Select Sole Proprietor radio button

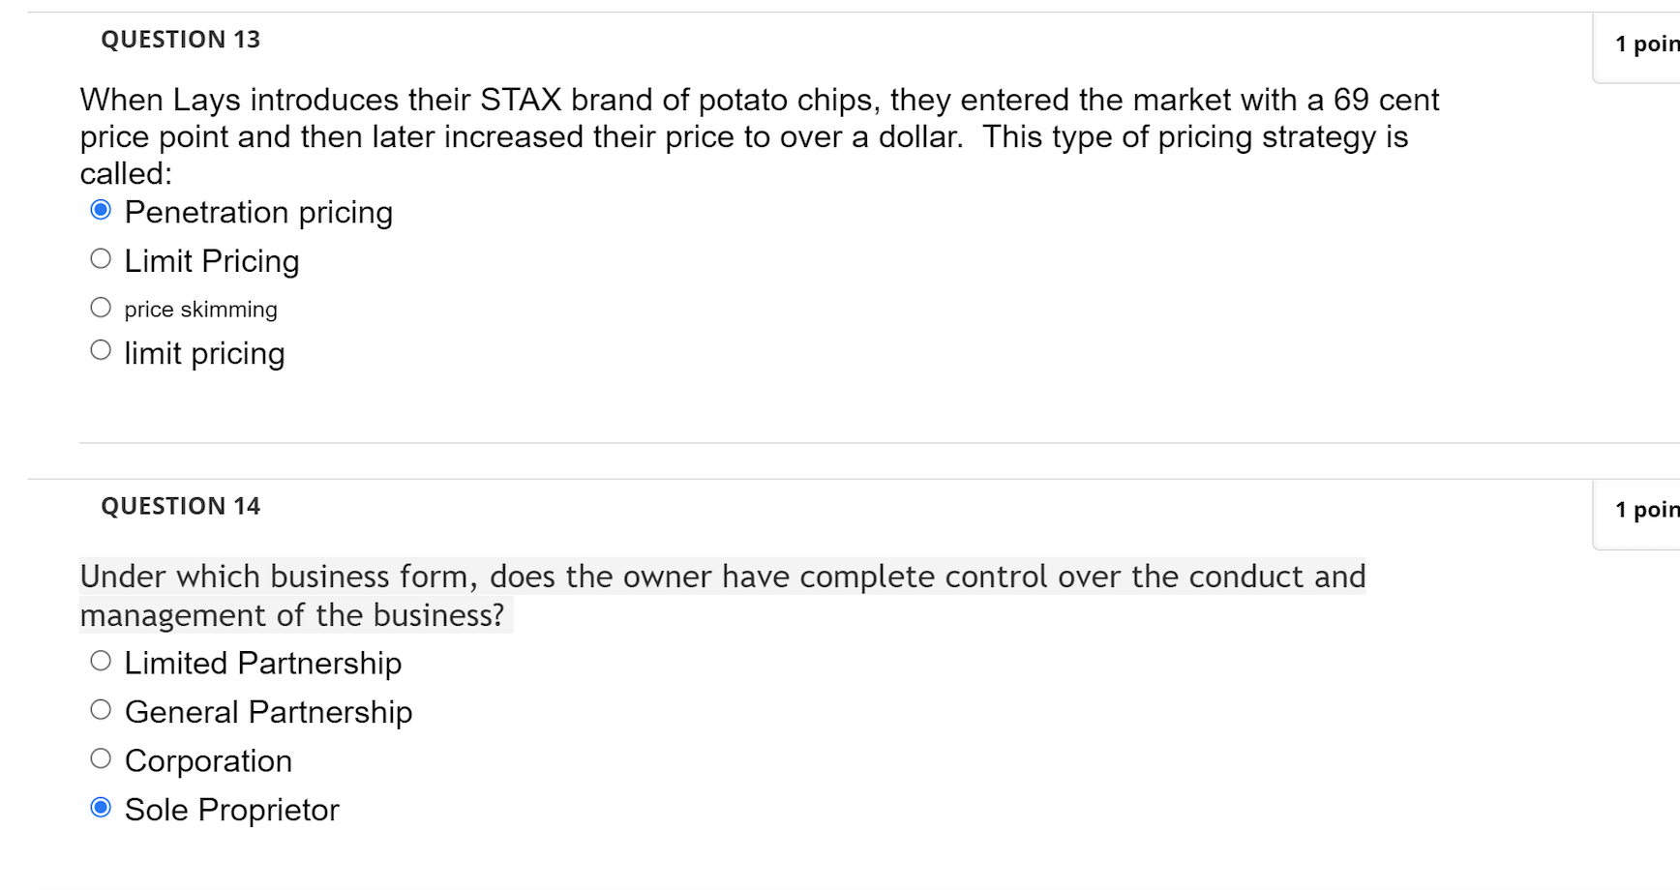[x=100, y=806]
